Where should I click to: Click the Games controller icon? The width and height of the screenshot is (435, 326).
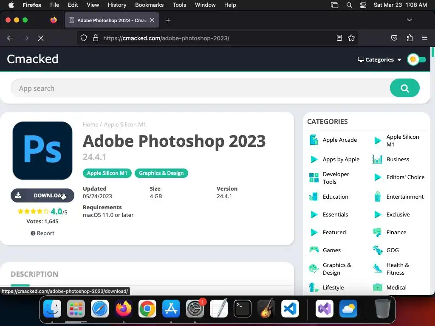314,250
